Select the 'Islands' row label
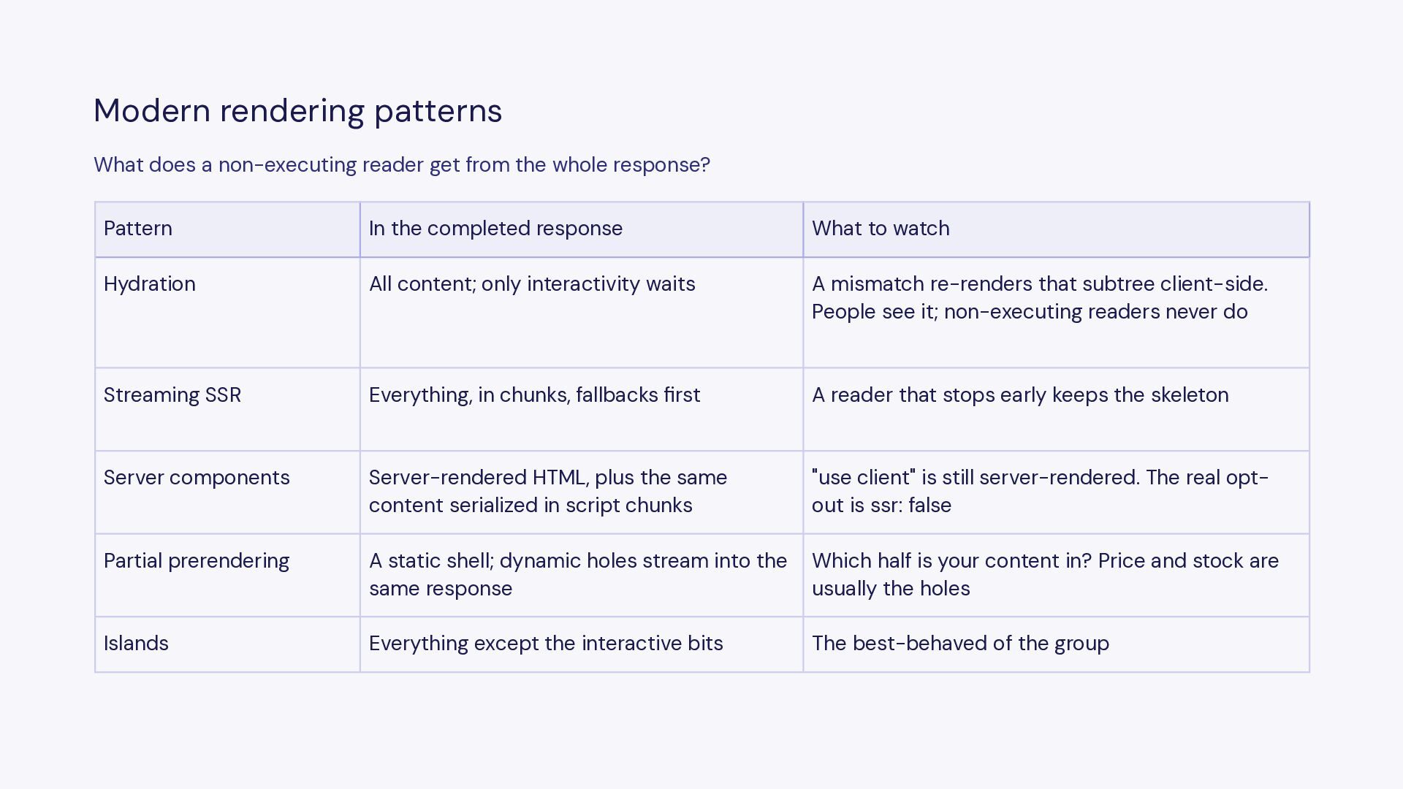Screen dimensions: 1403x789 coord(227,644)
